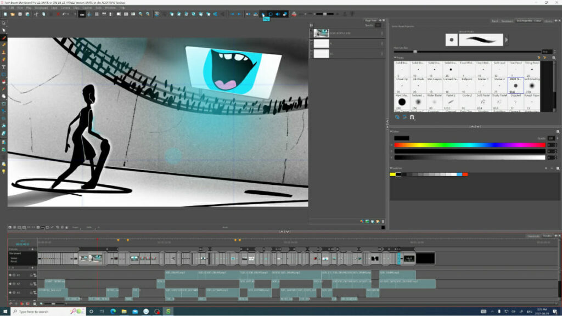Screen dimensions: 562x316
Task: Select the Chisel Tip brush preset
Action: 402,86
